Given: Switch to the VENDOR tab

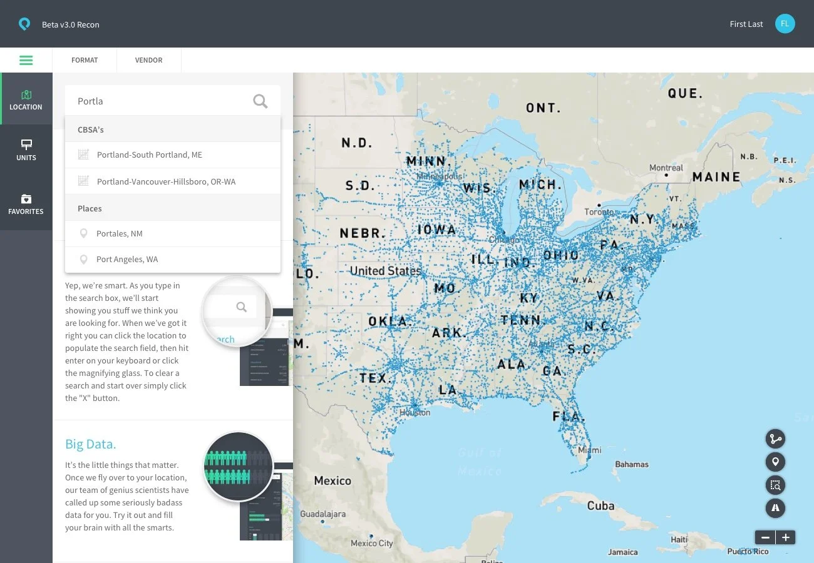Looking at the screenshot, I should [148, 59].
